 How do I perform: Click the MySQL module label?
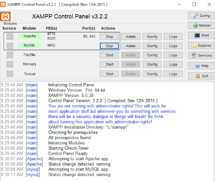point(30,45)
